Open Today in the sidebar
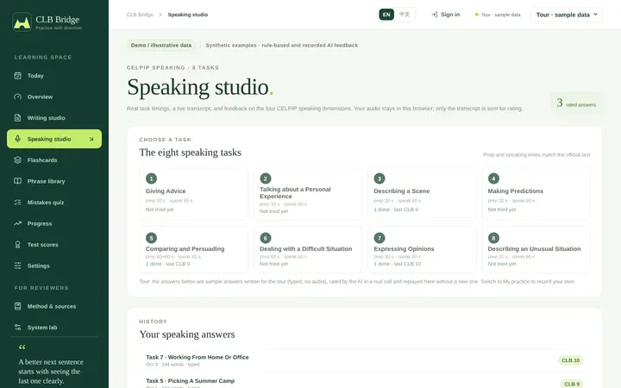 [54, 76]
